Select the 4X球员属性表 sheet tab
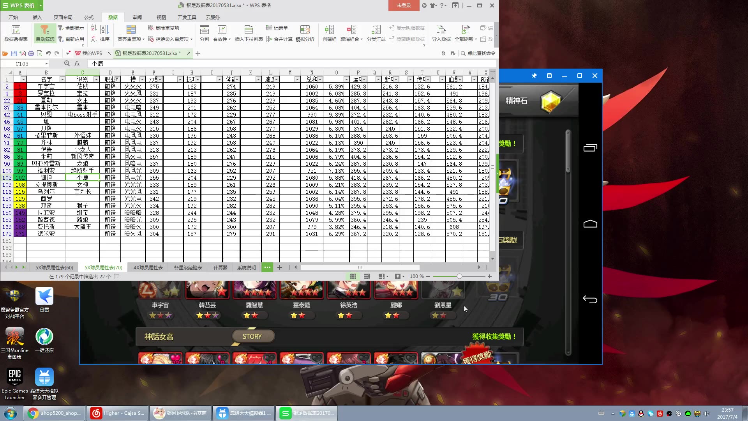 [x=148, y=267]
